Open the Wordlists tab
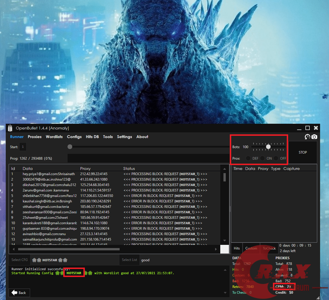Image resolution: width=329 pixels, height=300 pixels. pos(54,137)
